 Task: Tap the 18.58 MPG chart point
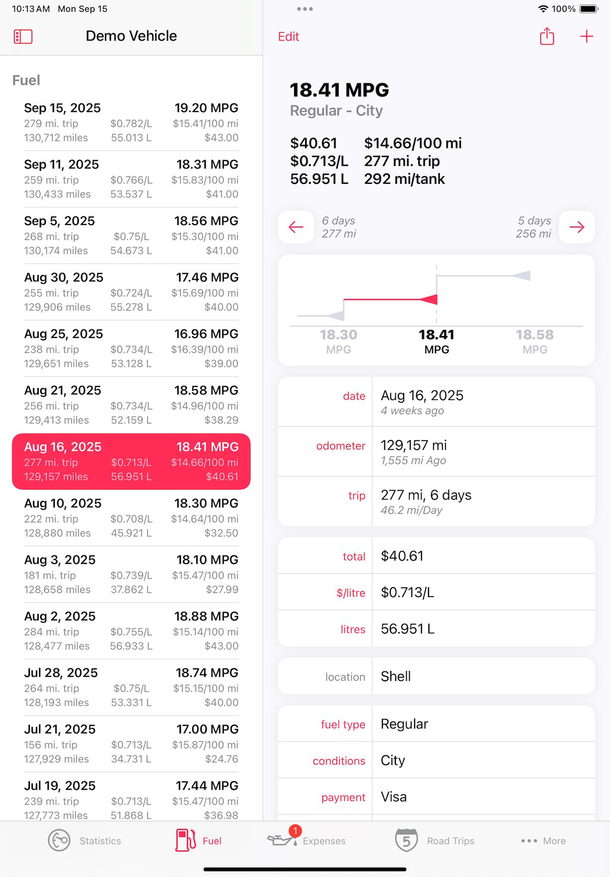coord(535,341)
